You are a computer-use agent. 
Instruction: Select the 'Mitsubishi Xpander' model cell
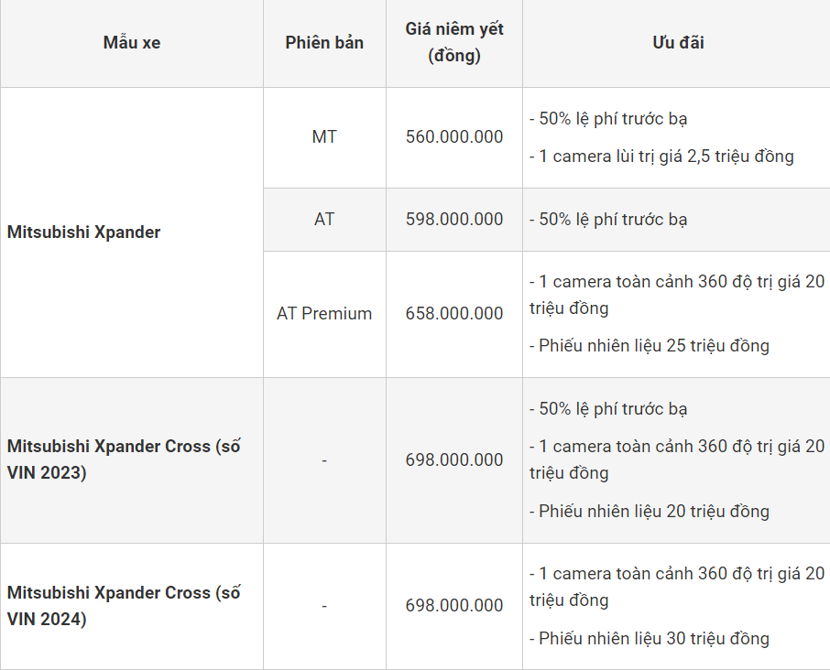[83, 232]
